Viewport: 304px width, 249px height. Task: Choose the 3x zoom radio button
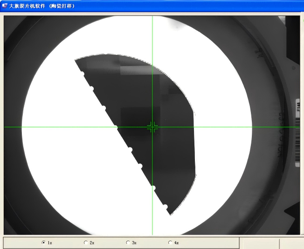pos(128,242)
